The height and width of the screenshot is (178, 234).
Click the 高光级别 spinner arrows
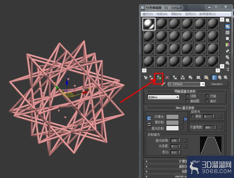(180, 140)
